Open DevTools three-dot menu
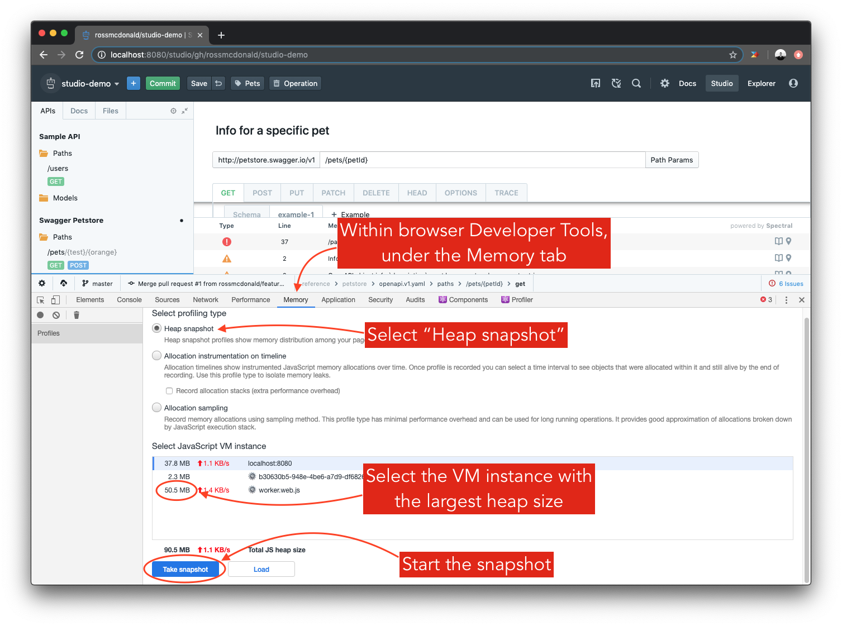 click(x=786, y=300)
